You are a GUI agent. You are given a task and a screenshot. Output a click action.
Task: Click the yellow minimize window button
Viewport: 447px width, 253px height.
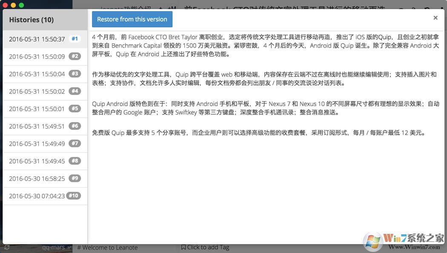(x=13, y=5)
